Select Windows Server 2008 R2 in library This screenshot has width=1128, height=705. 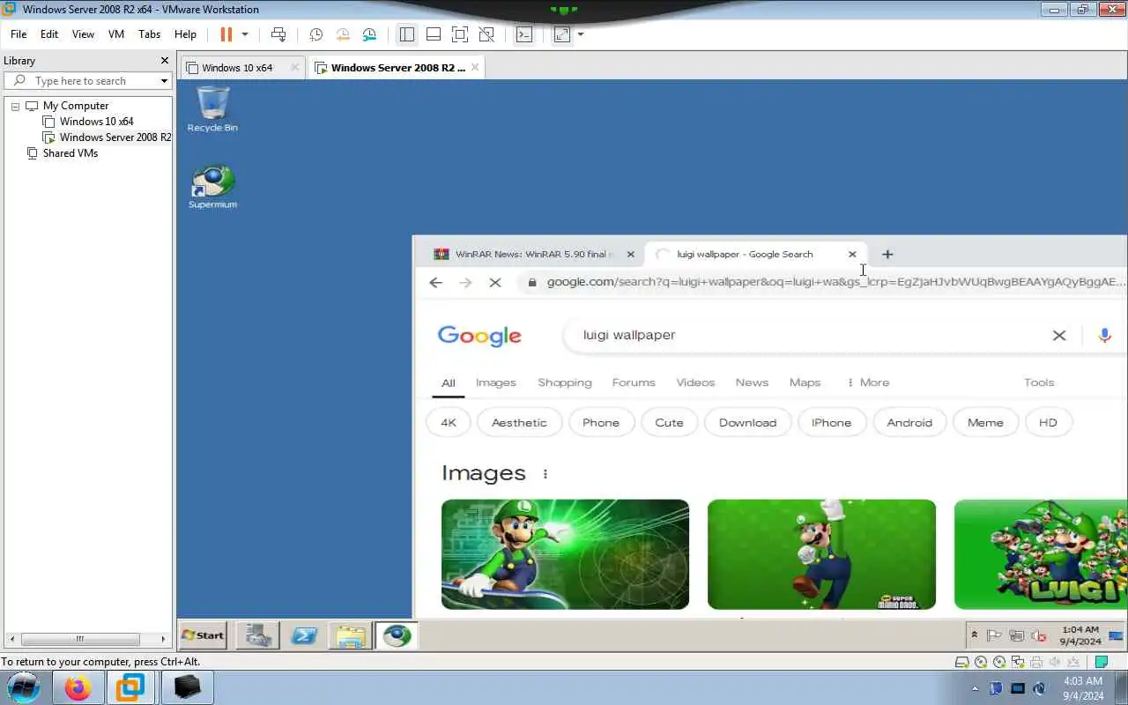tap(107, 137)
